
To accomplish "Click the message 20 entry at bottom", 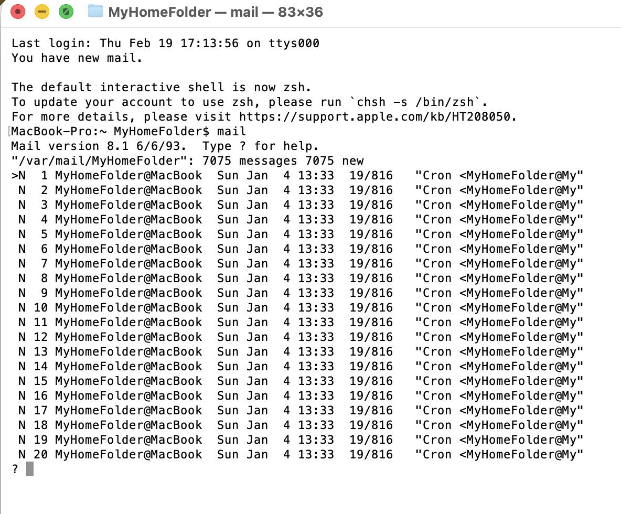I will [297, 454].
